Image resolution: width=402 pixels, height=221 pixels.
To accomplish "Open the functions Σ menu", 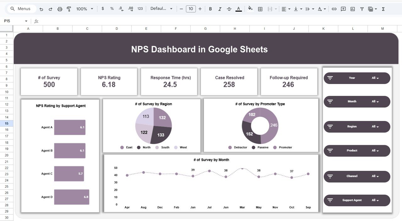I will click(x=383, y=9).
